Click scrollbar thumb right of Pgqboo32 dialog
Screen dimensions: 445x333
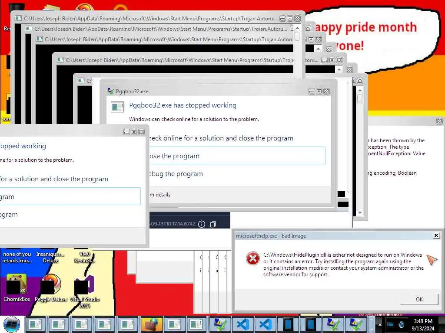[360, 98]
